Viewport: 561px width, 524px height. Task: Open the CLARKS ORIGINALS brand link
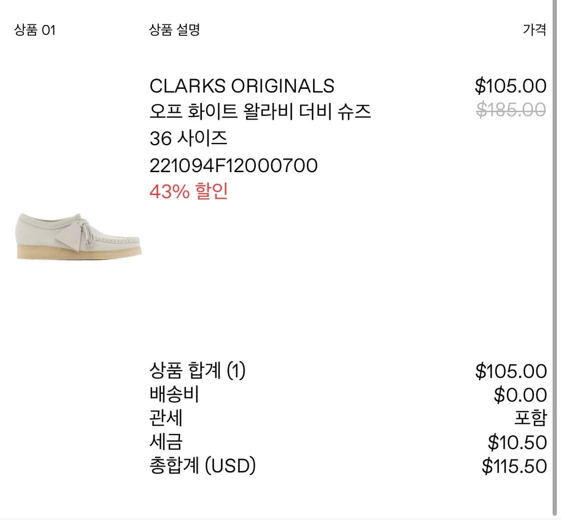[x=242, y=86]
